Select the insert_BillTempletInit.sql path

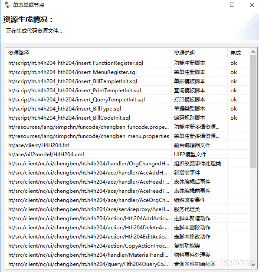[x=72, y=81]
